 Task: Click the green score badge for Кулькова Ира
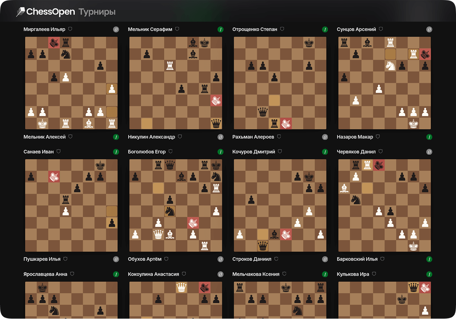(429, 274)
